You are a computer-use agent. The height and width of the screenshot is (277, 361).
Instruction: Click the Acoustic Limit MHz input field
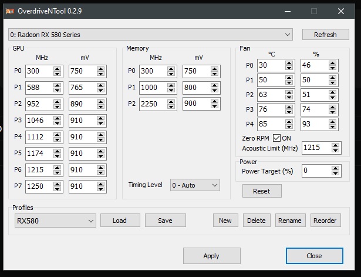(315, 148)
